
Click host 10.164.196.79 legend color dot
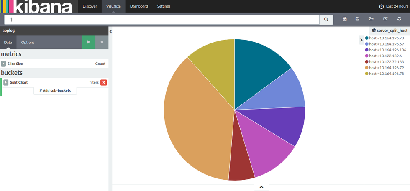coord(366,68)
